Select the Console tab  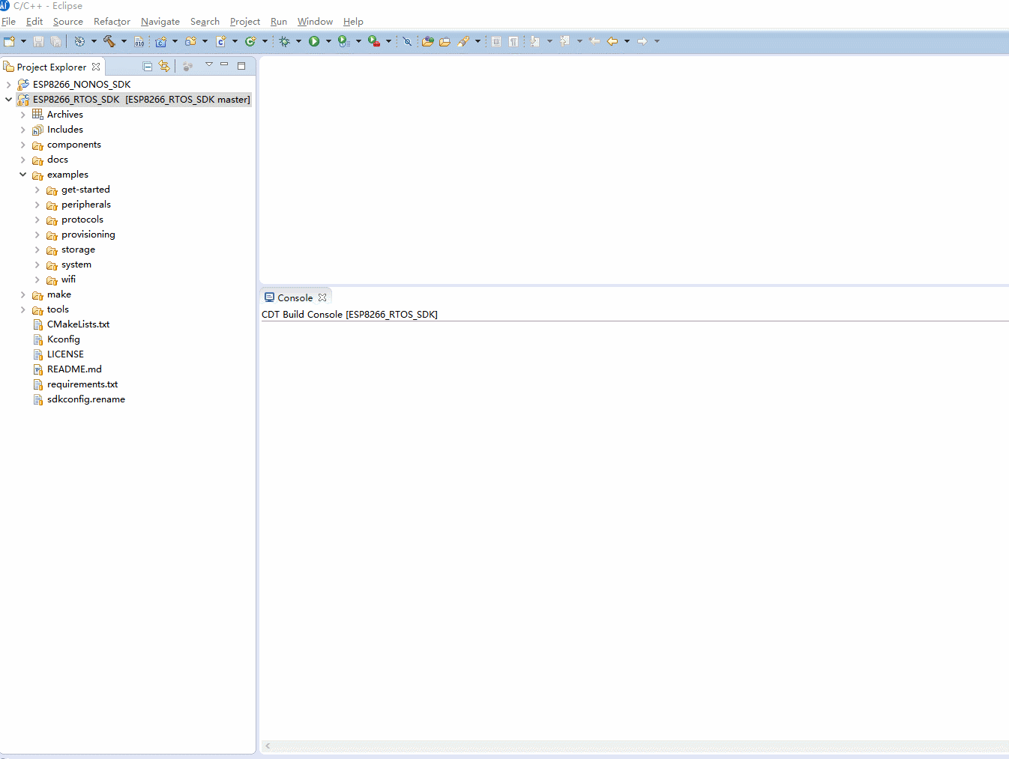295,297
